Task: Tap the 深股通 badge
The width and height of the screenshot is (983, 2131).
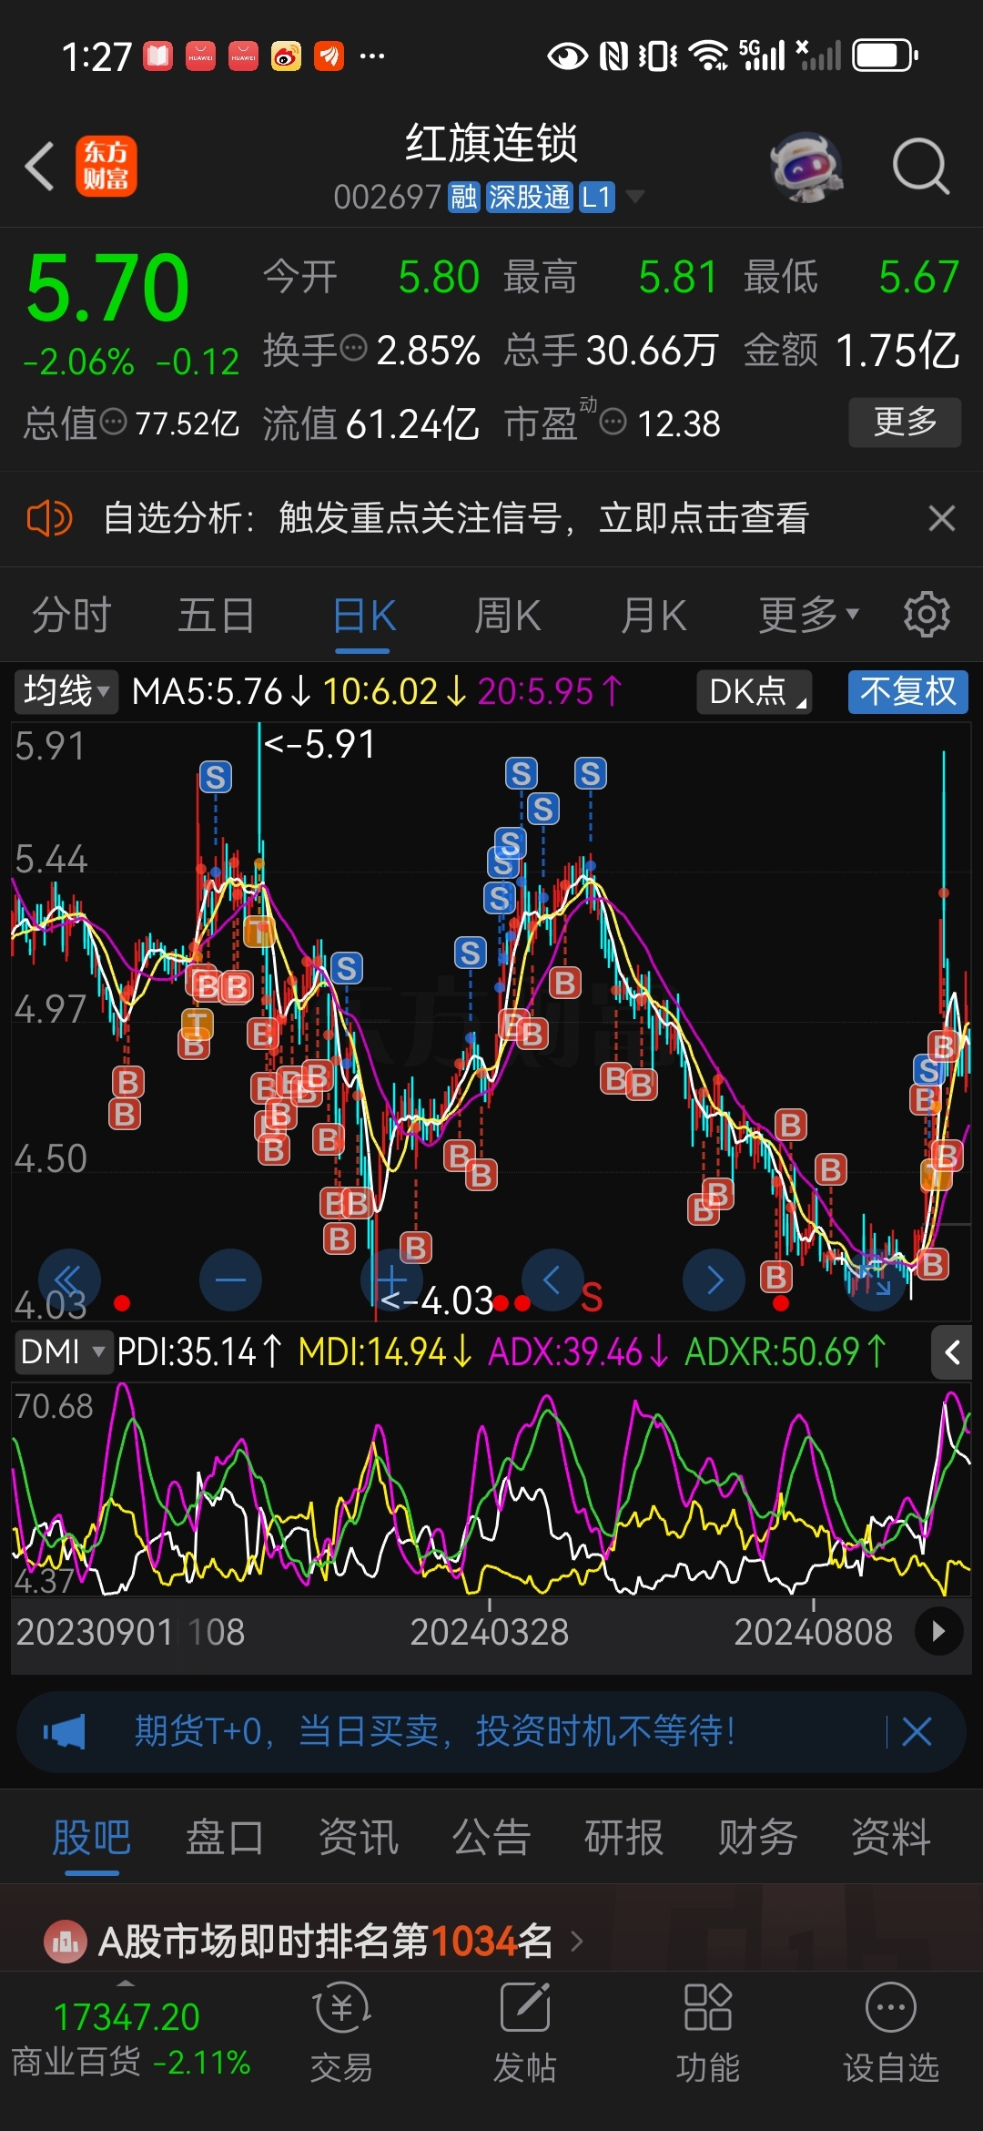Action: pos(529,197)
